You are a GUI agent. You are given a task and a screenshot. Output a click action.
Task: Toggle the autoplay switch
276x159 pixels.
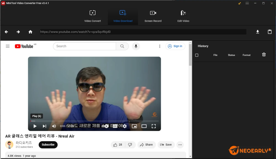point(106,126)
